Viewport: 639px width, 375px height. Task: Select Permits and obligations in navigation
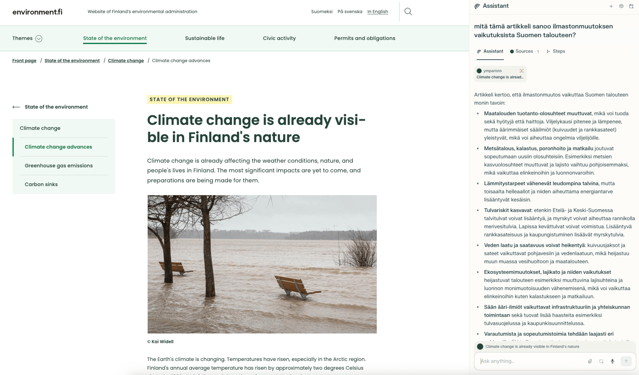coord(365,38)
